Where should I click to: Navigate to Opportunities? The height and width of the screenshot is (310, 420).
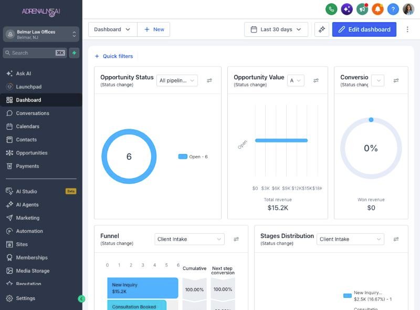coord(41,153)
